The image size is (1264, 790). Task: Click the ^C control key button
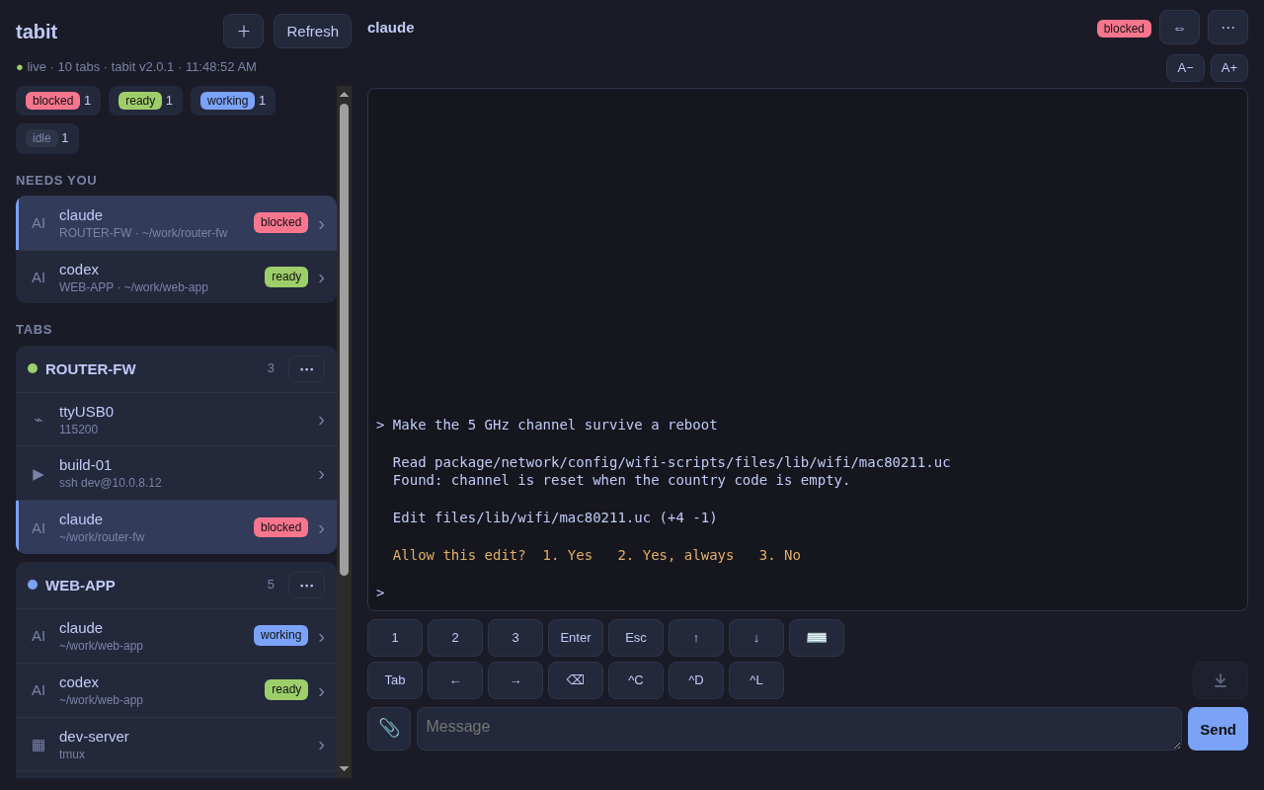(x=636, y=680)
